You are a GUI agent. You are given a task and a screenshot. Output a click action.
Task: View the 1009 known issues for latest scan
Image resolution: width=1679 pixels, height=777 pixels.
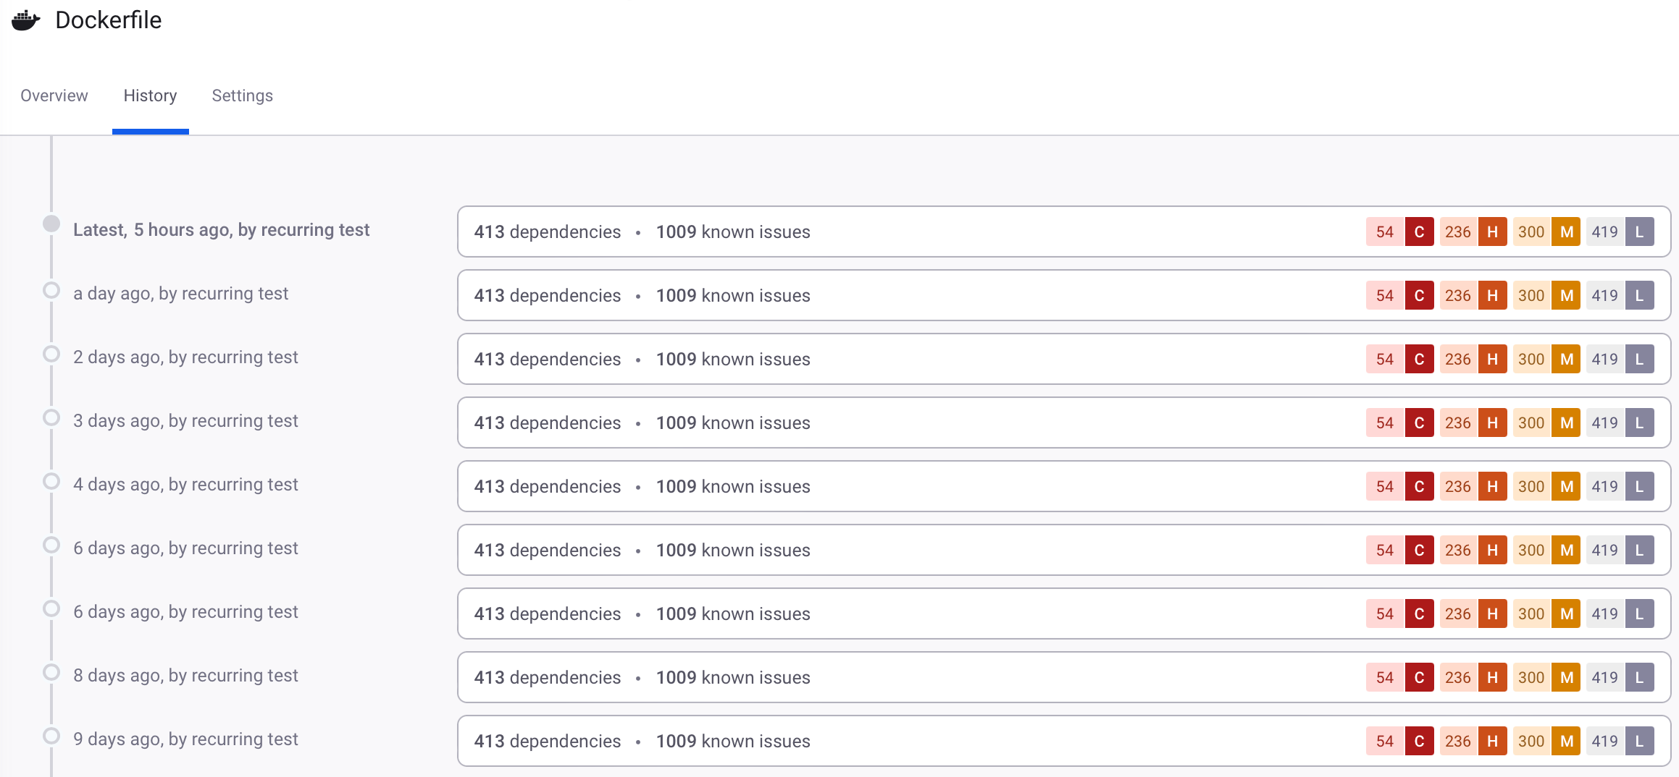pos(732,232)
